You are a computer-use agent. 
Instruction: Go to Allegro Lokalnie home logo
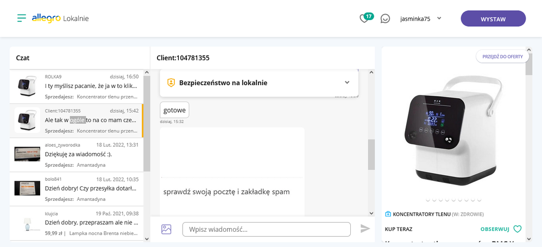[60, 18]
